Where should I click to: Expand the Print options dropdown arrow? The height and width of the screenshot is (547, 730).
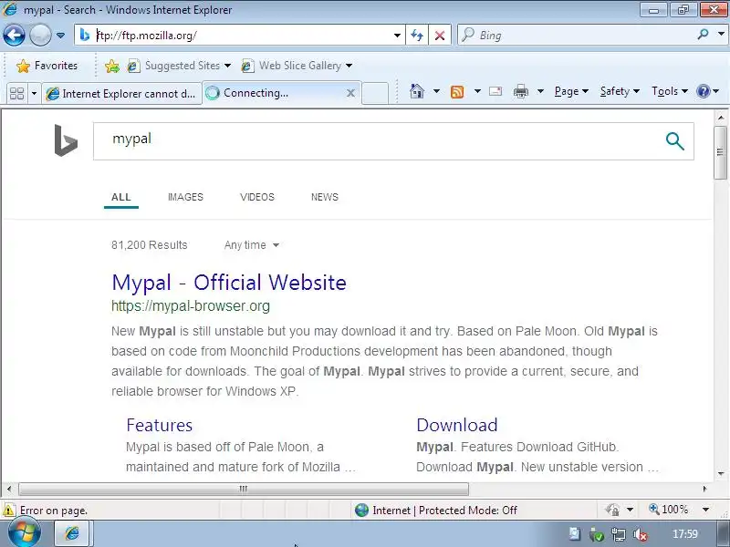point(540,91)
